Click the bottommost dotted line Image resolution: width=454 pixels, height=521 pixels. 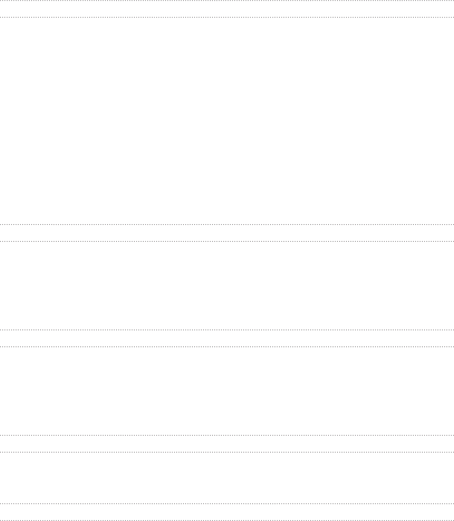pyautogui.click(x=227, y=521)
